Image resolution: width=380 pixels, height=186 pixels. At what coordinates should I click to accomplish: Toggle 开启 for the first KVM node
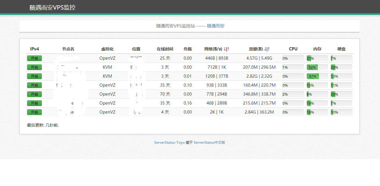click(x=34, y=67)
